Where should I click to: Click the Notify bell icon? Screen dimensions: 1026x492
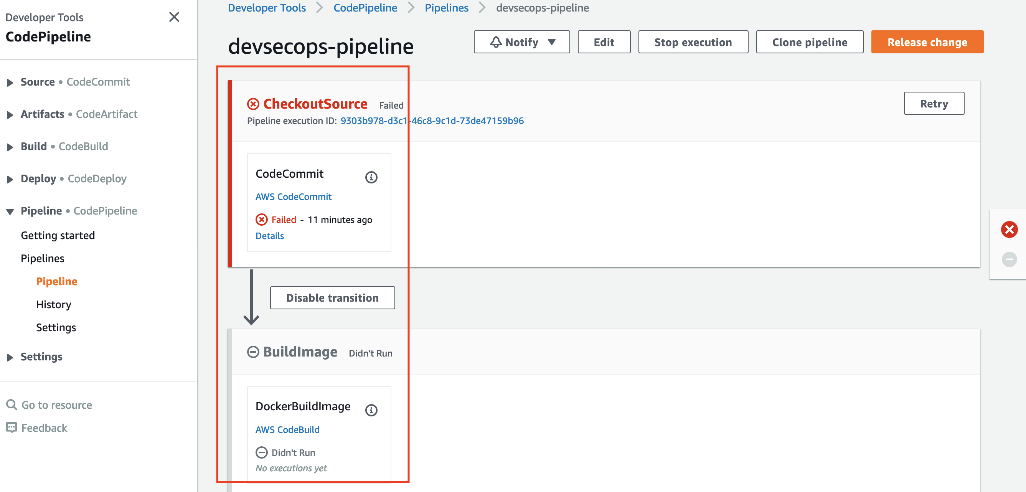(496, 42)
